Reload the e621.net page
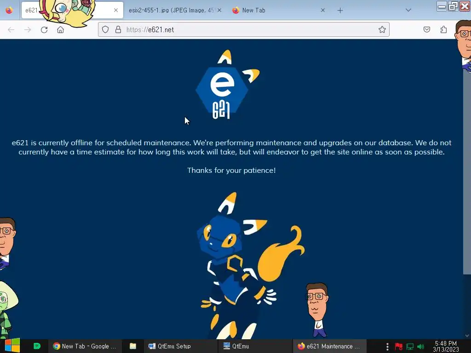The width and height of the screenshot is (471, 353). click(x=44, y=30)
